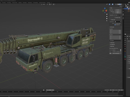Switch perspective/orthographic view with grid icon
Screen dimensions: 130x97
click(x=107, y=21)
